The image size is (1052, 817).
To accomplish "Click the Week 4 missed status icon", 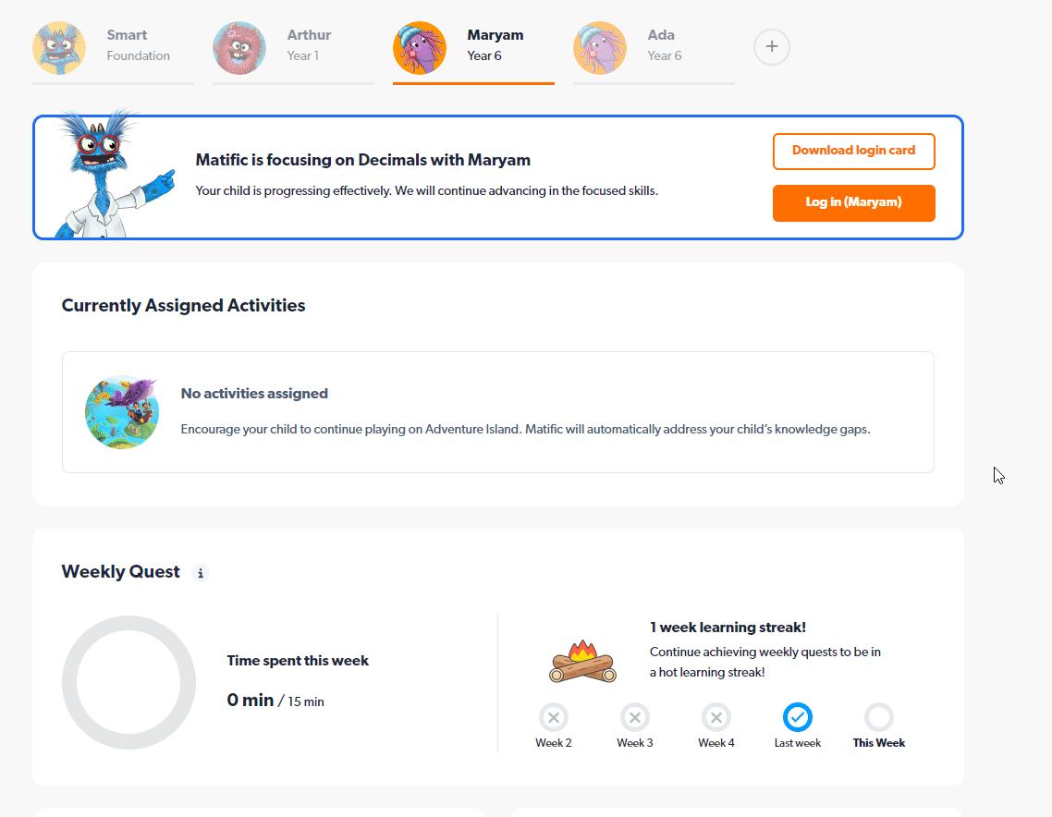I will click(x=716, y=718).
